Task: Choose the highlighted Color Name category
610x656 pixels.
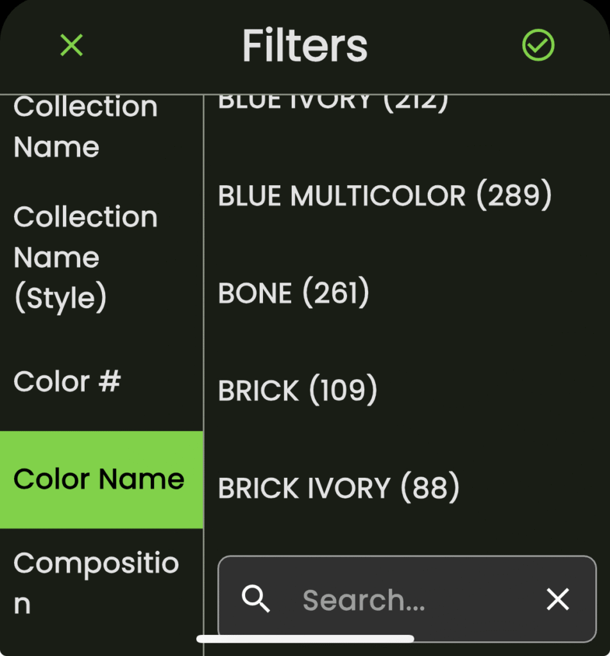Action: 99,479
